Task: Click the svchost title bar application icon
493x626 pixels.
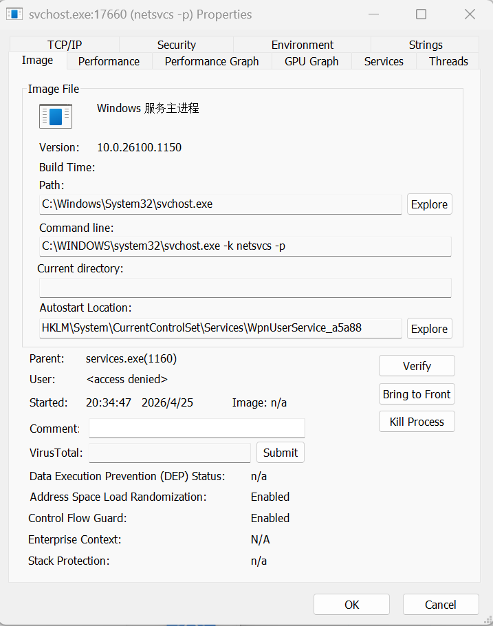Action: tap(14, 14)
